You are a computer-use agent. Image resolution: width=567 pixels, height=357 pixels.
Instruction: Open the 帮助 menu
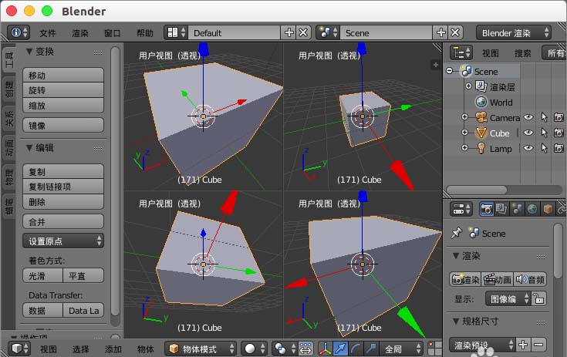pyautogui.click(x=145, y=33)
